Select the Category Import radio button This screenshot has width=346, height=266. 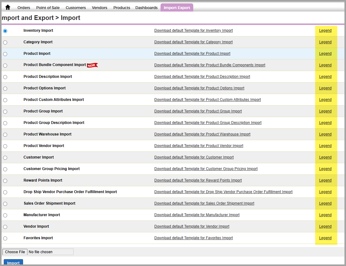click(5, 42)
